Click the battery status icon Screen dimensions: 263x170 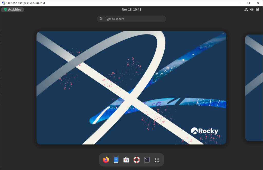point(257,9)
